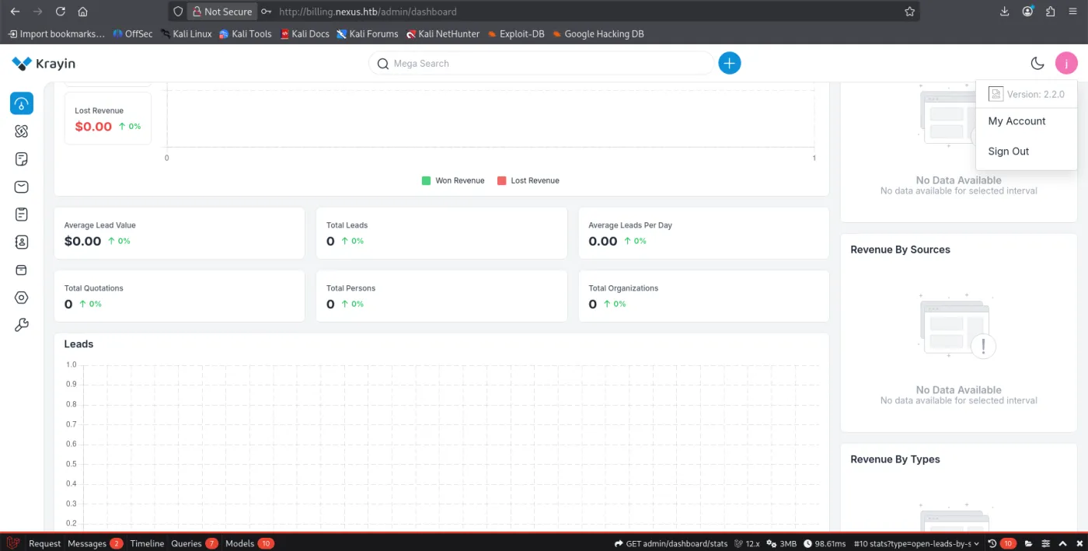Click GET admin/dashboard/stats route in debugbar

pos(671,543)
